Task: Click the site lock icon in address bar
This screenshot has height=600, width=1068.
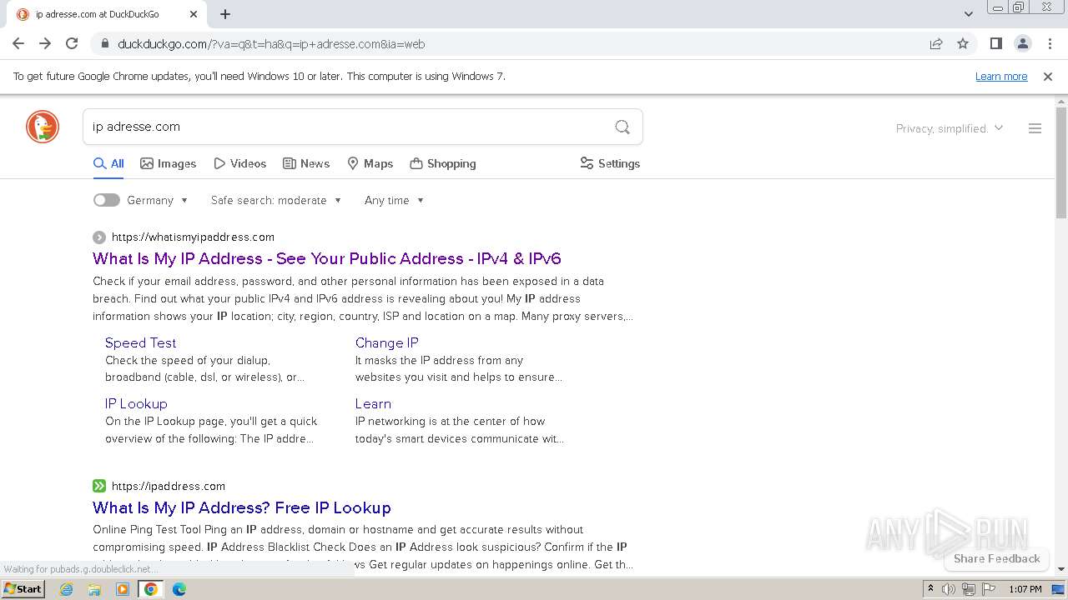Action: point(104,43)
